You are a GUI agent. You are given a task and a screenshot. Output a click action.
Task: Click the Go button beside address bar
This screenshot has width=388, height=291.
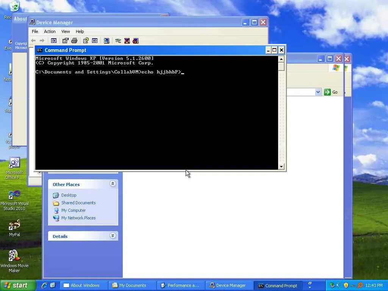330,92
